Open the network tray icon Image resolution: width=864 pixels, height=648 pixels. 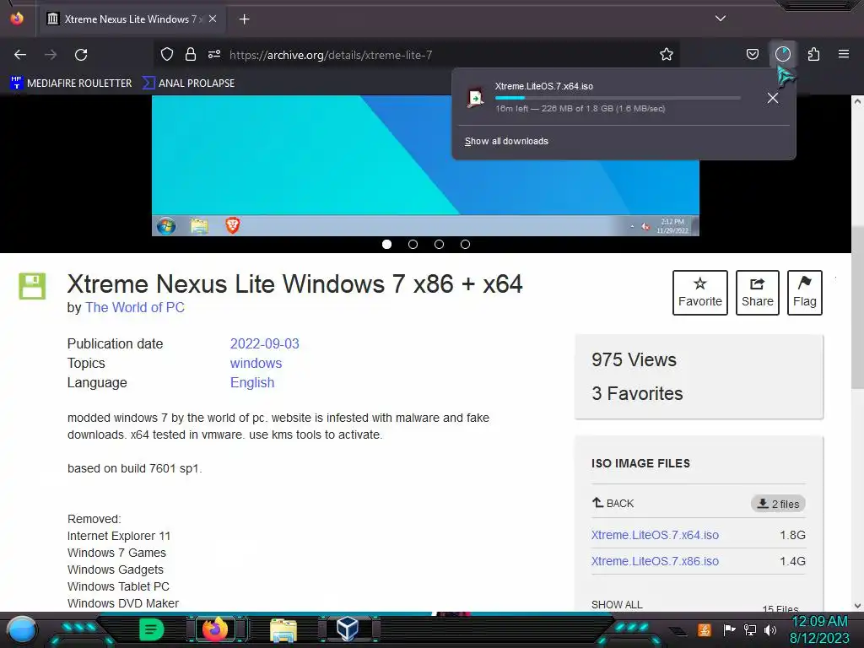pos(749,629)
